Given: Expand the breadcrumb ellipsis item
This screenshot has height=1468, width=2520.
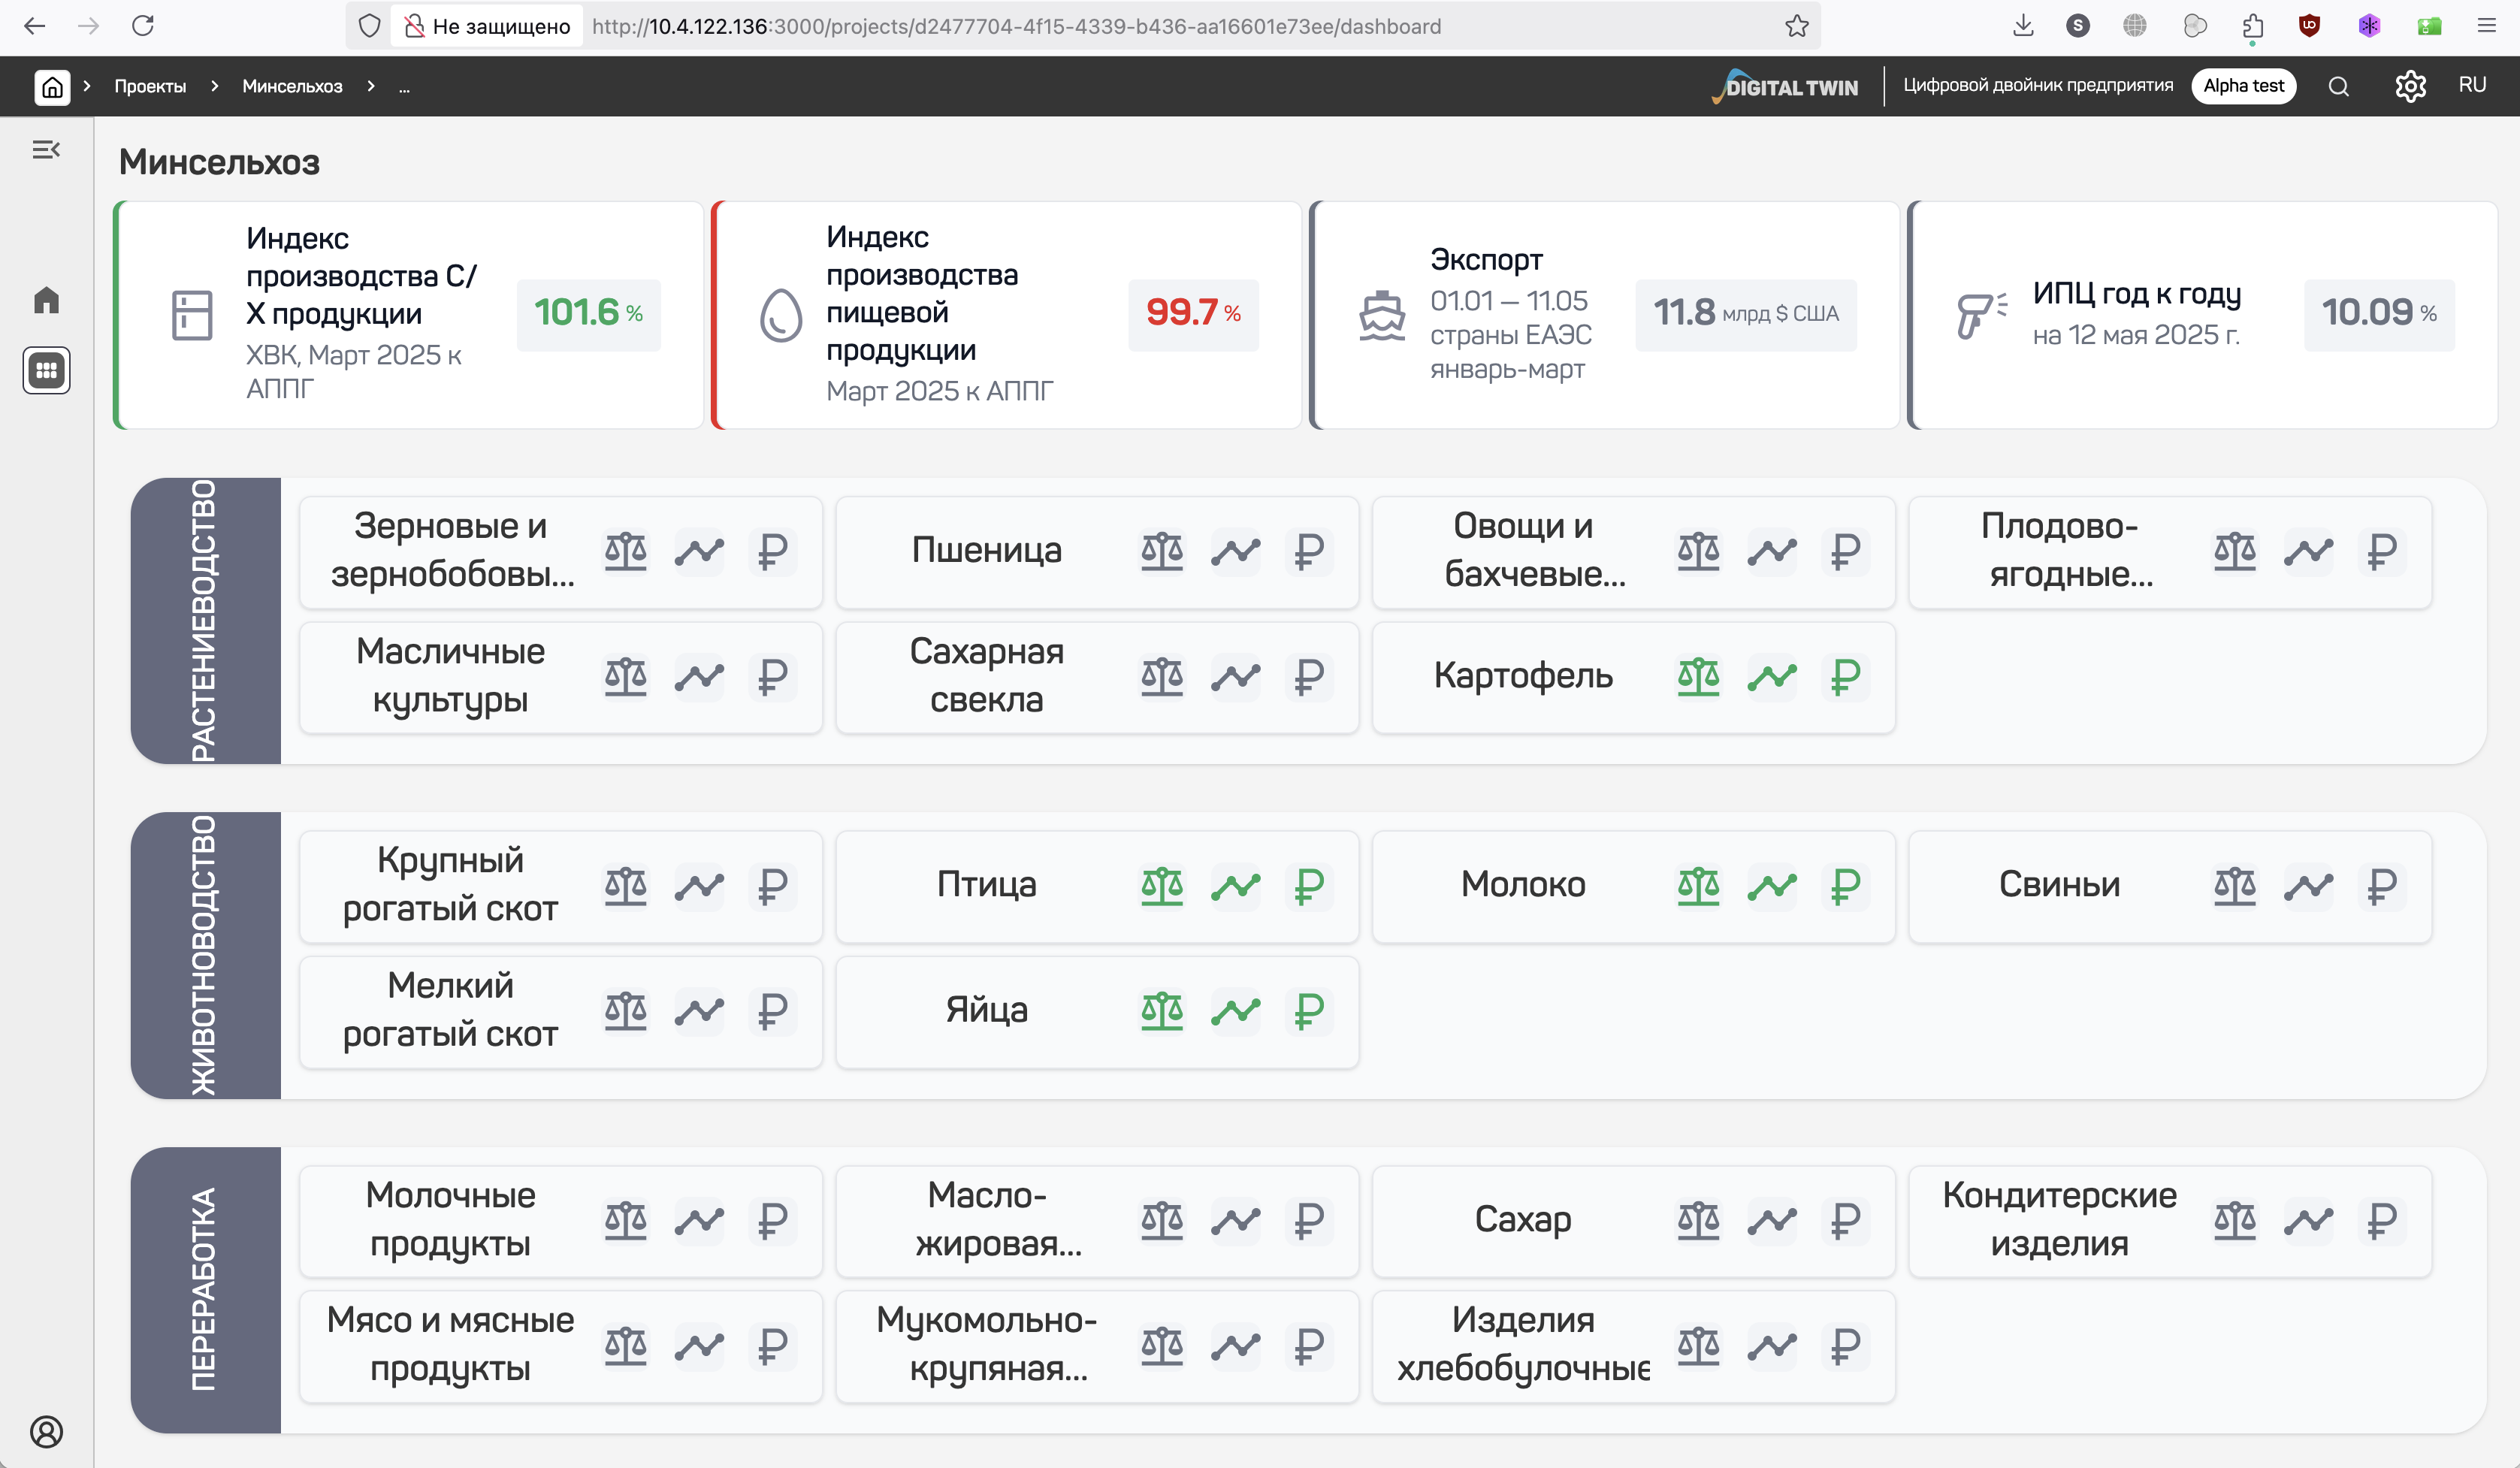Looking at the screenshot, I should pos(404,87).
